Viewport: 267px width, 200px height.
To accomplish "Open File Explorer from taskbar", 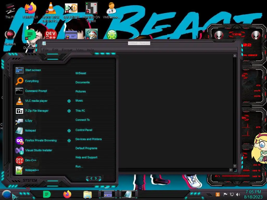I will 88,195.
